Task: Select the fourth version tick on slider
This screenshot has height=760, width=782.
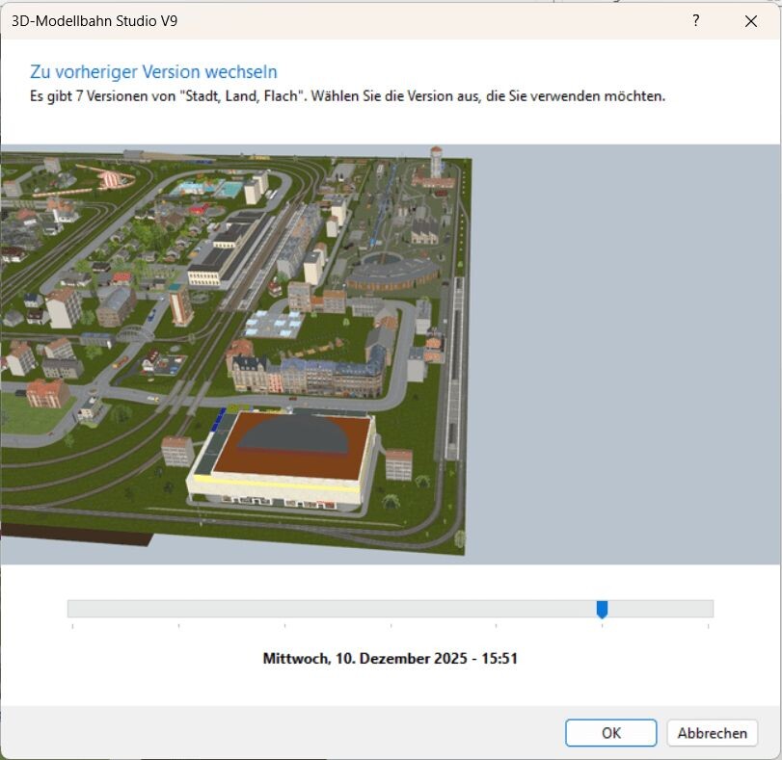Action: [x=391, y=609]
